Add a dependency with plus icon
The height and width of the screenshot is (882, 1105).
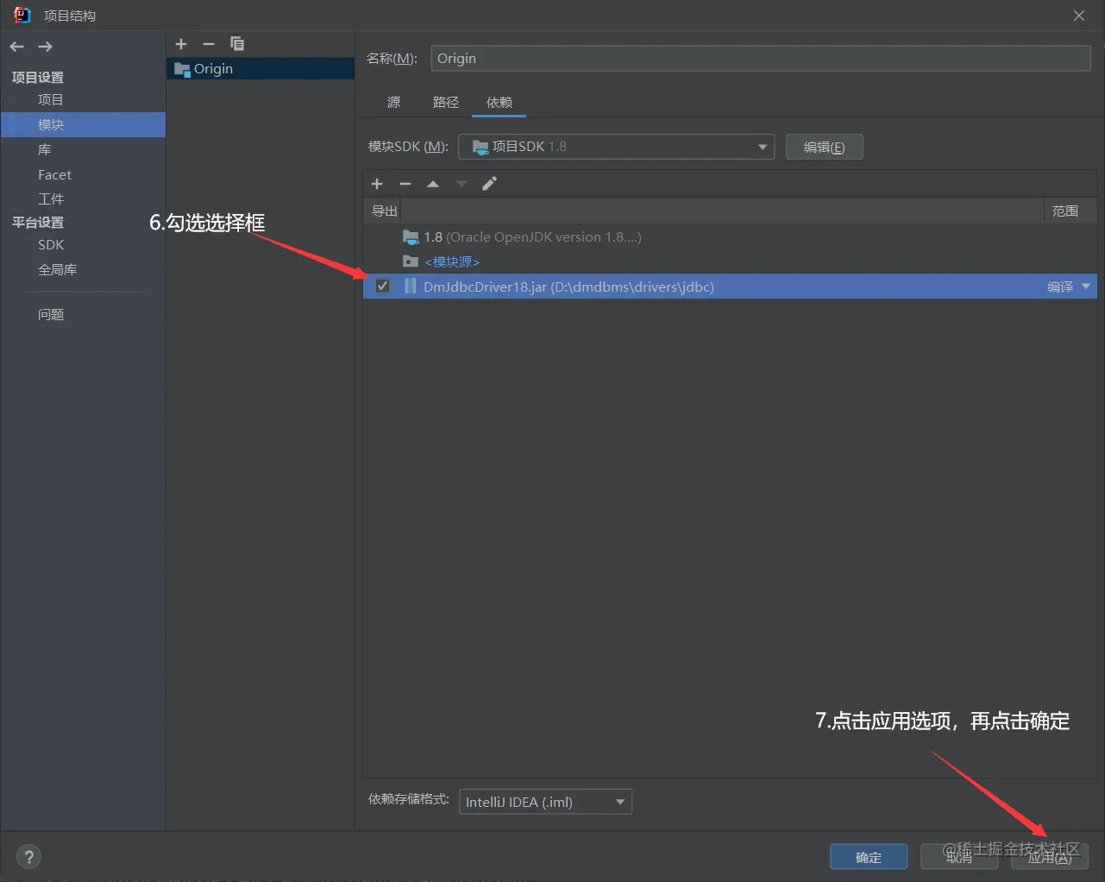377,184
